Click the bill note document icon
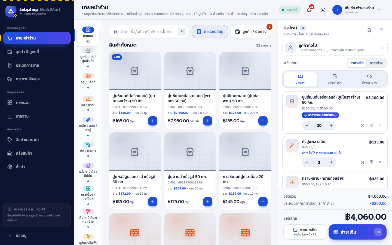 (x=369, y=30)
